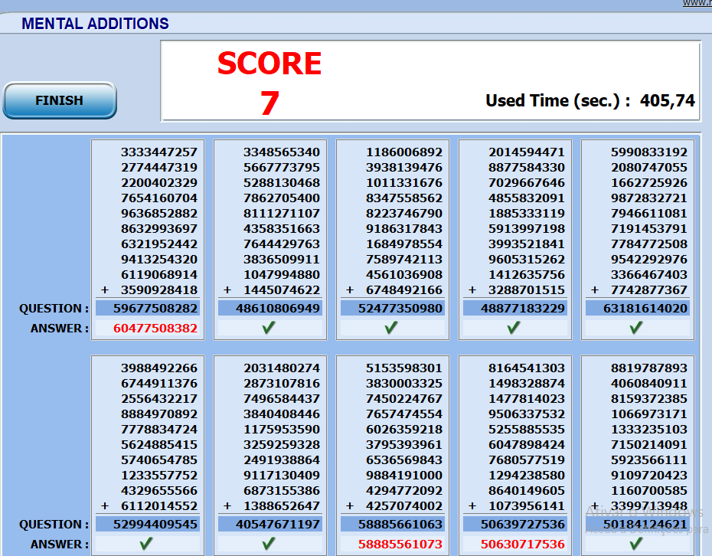Click the checkmark beneath question 48877183229
The width and height of the screenshot is (712, 556).
514,327
